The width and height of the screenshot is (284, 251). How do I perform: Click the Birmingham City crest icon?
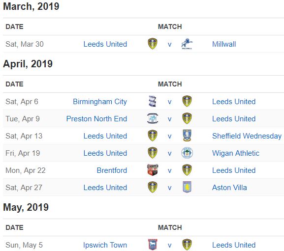(x=153, y=101)
